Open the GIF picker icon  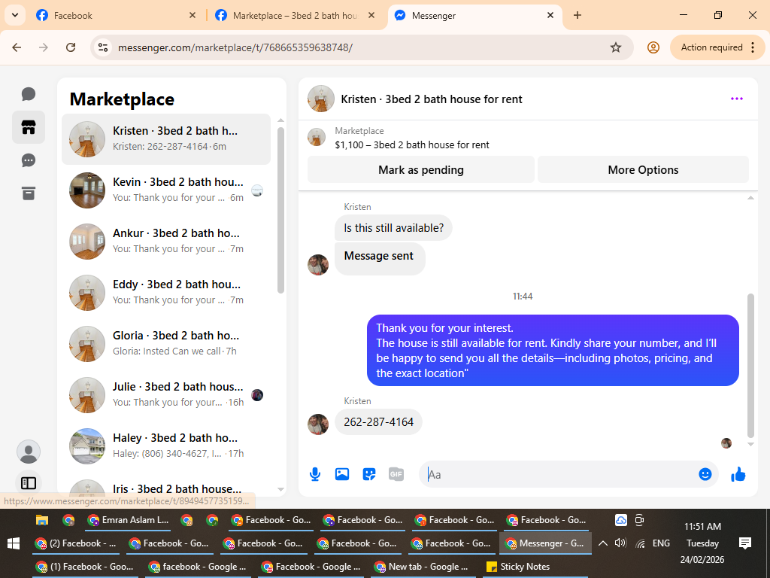point(396,474)
